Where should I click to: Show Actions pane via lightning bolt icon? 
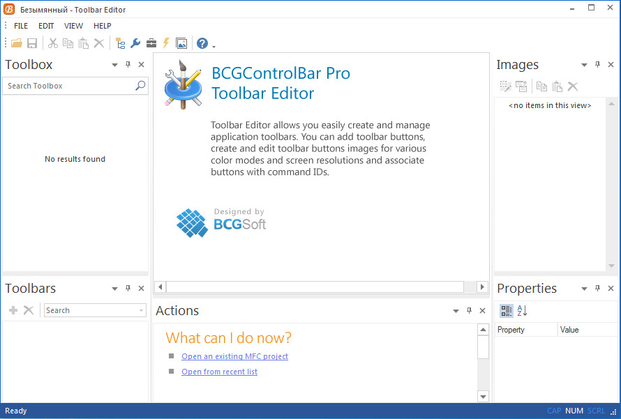click(x=166, y=43)
